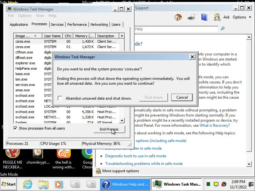255x191 pixels.
Task: Click the End Process button
Action: click(109, 129)
